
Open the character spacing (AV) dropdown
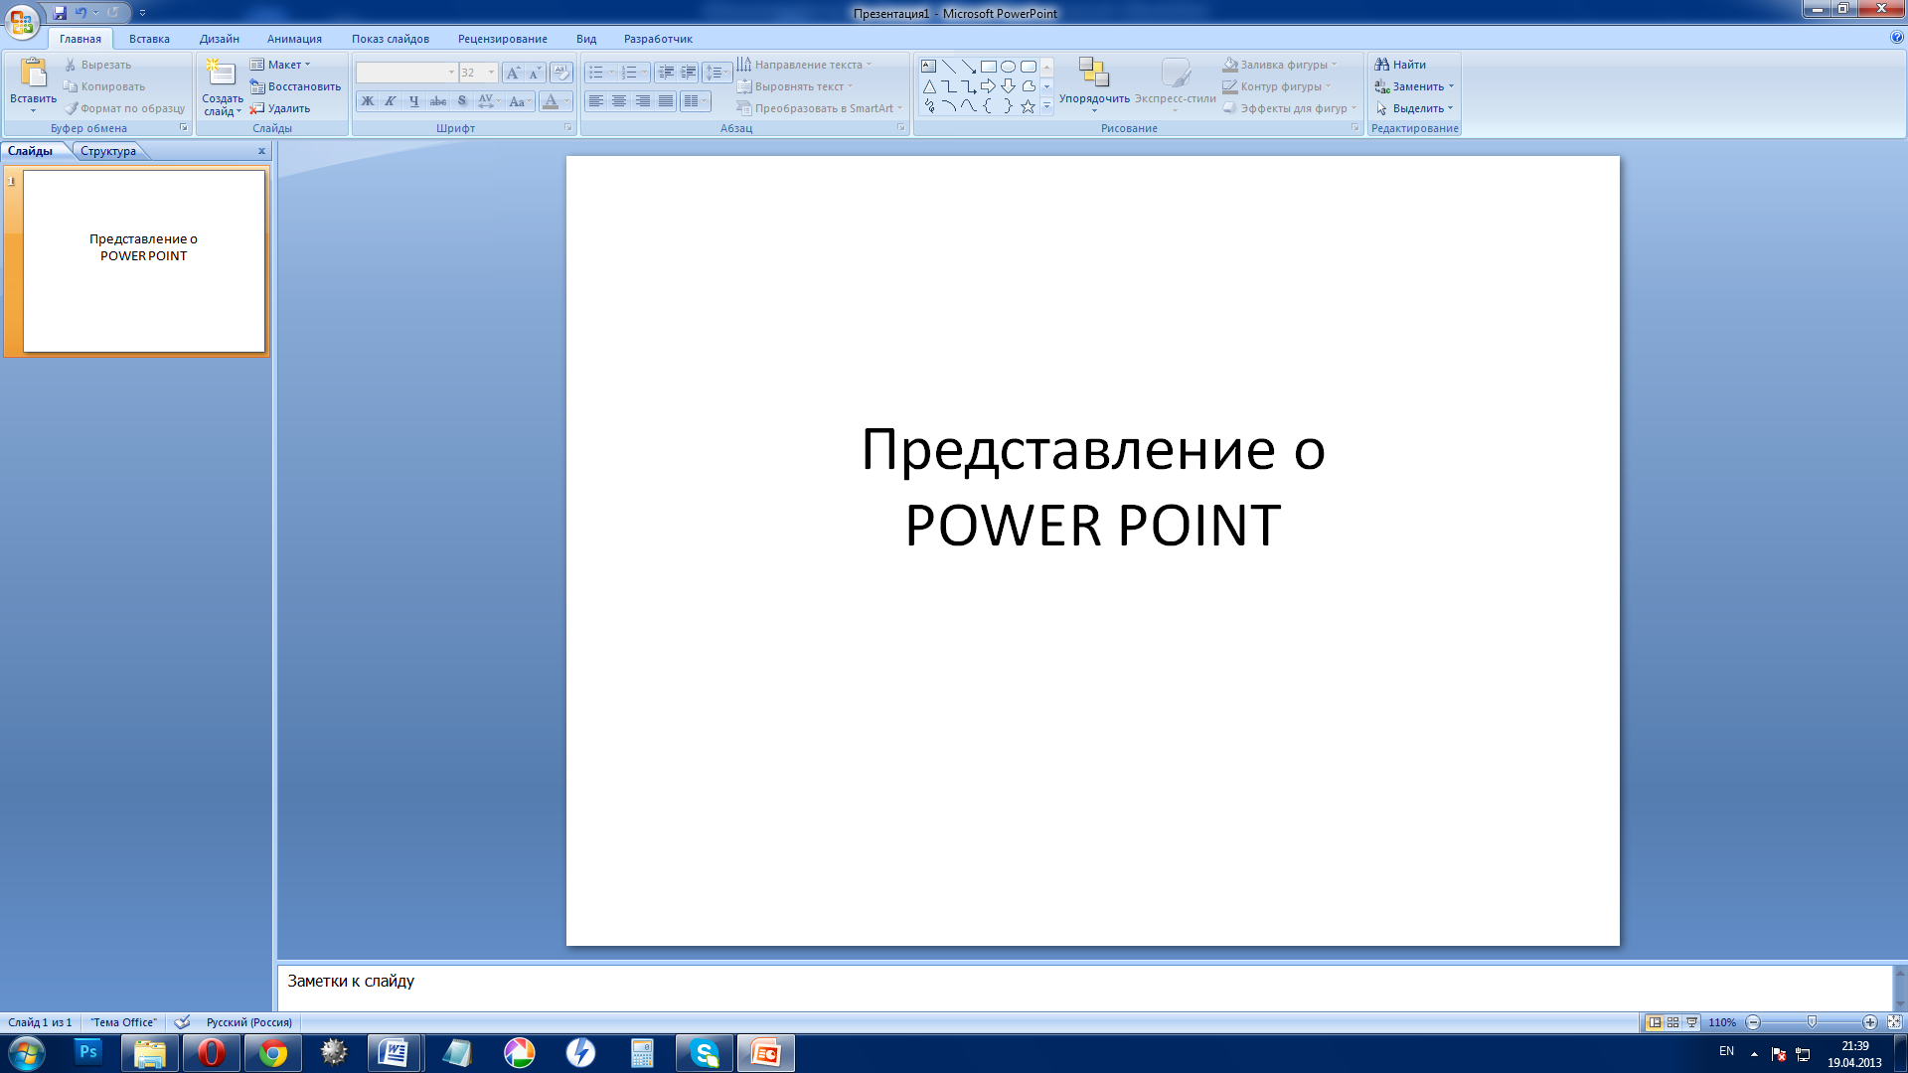tap(489, 101)
